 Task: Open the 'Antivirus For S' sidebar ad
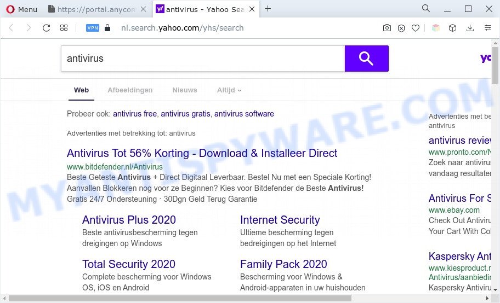pyautogui.click(x=460, y=199)
